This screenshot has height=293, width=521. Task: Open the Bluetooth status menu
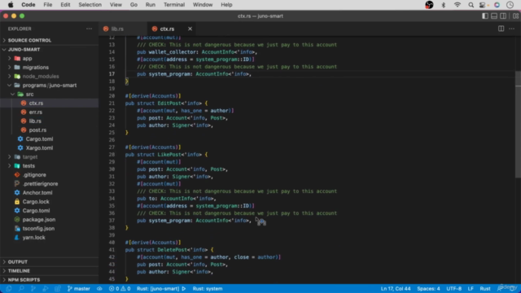point(443,5)
